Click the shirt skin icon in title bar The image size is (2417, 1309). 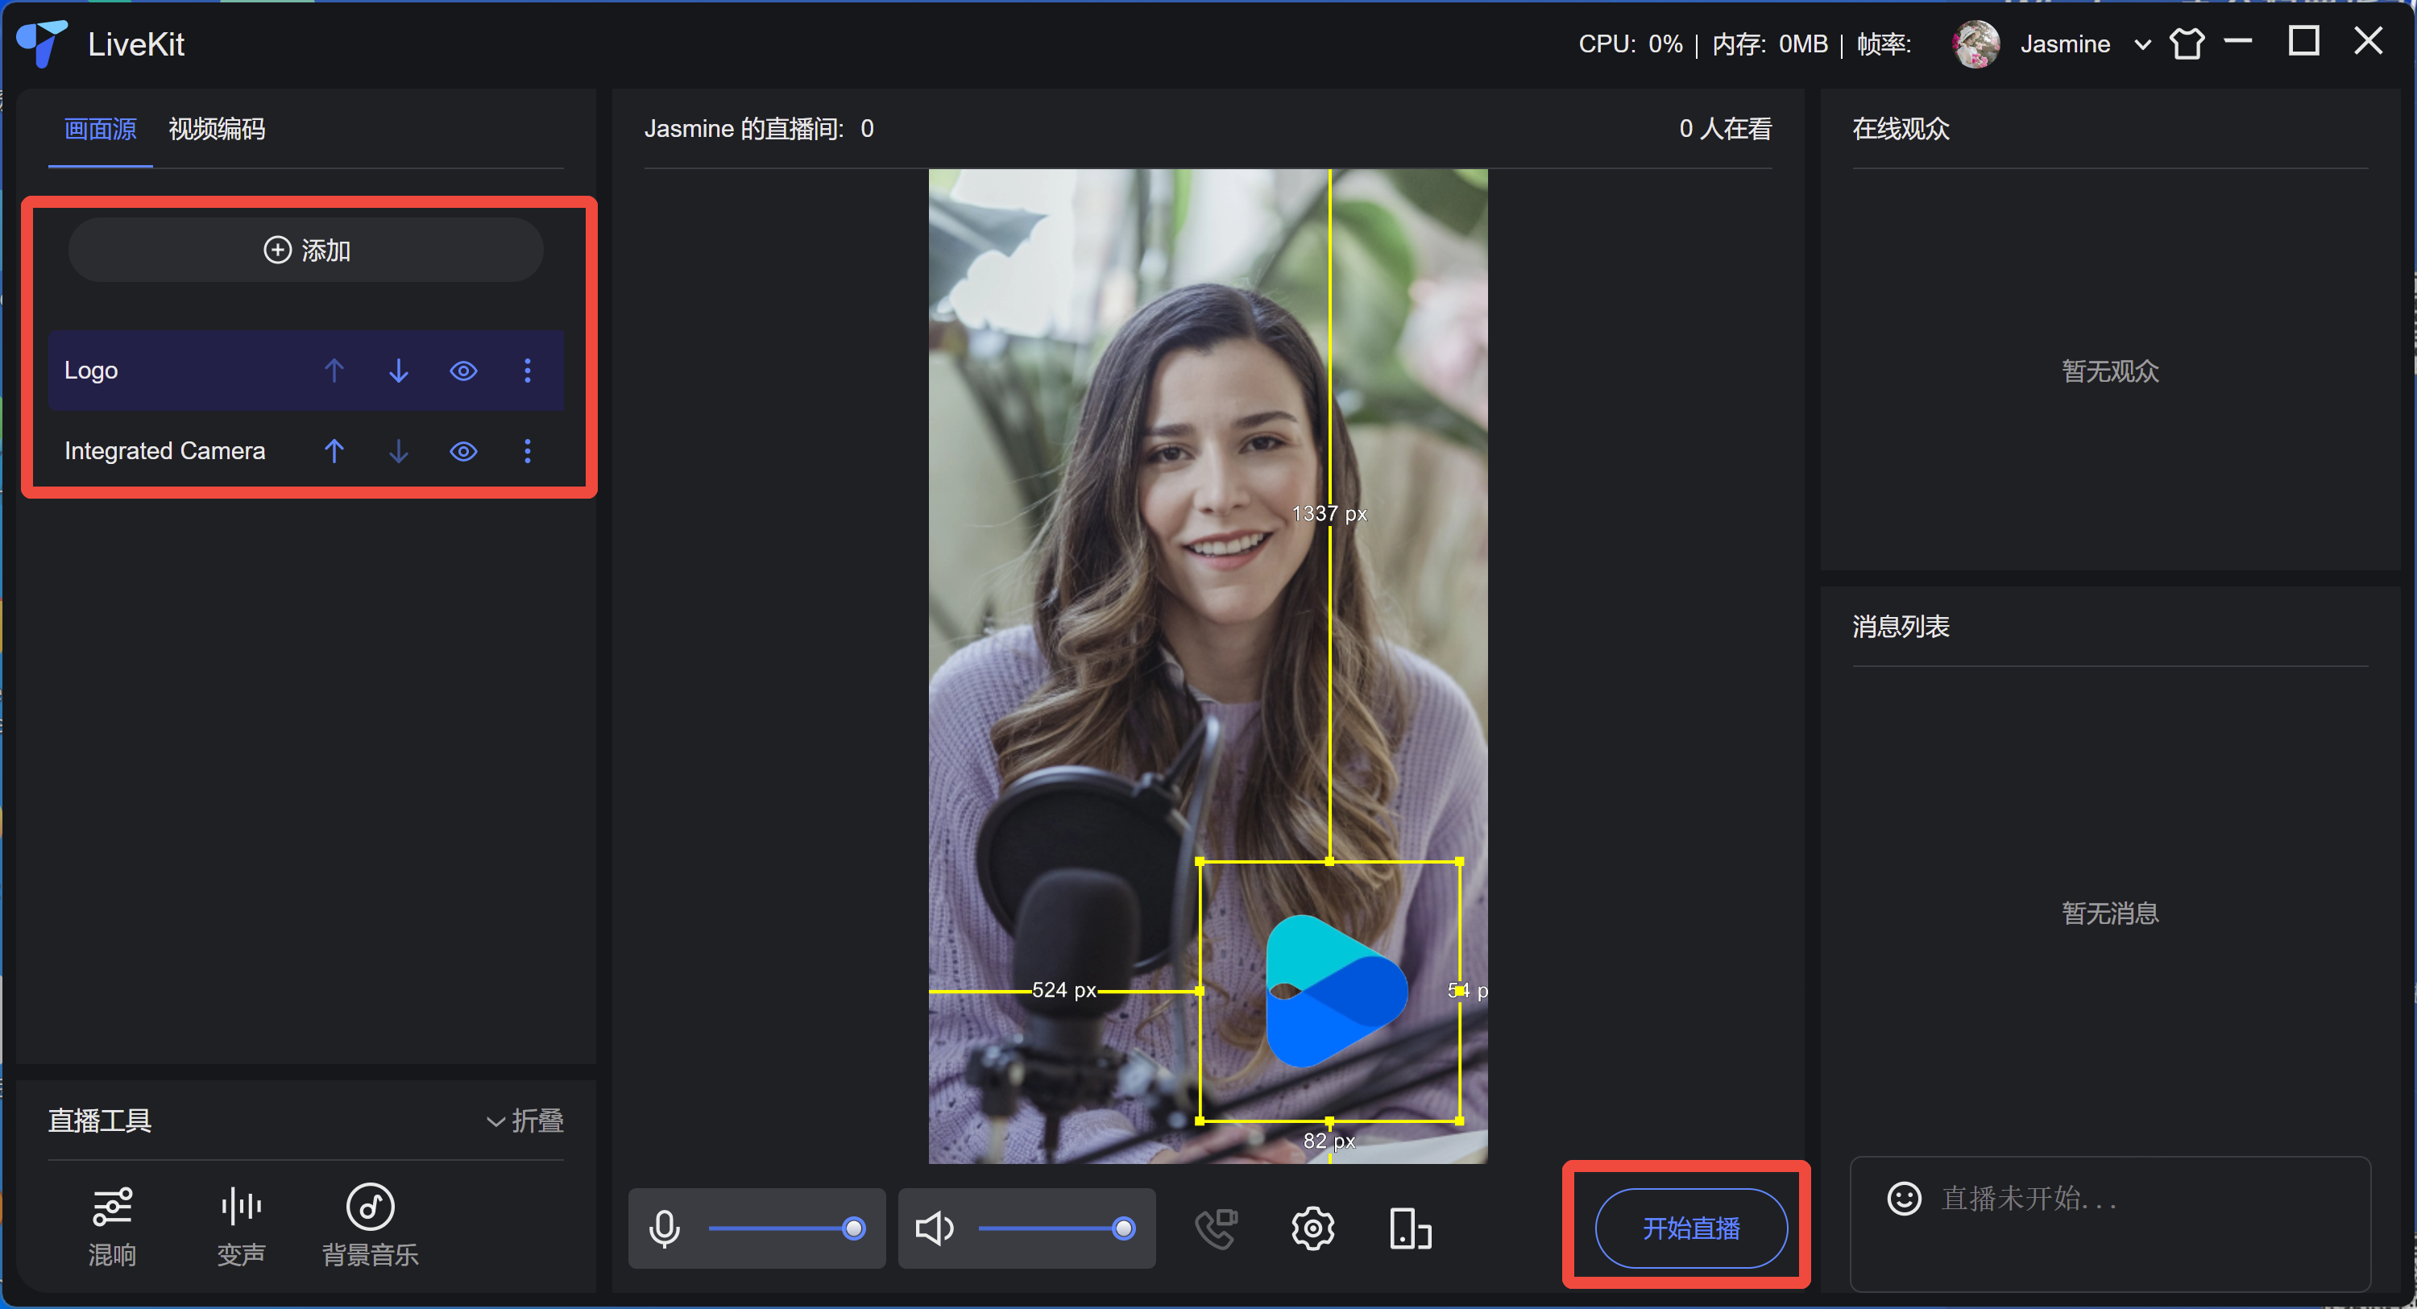point(2187,44)
